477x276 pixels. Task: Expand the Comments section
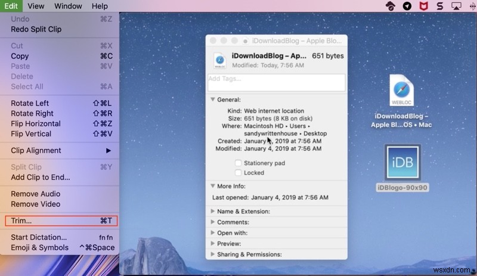[x=213, y=222]
